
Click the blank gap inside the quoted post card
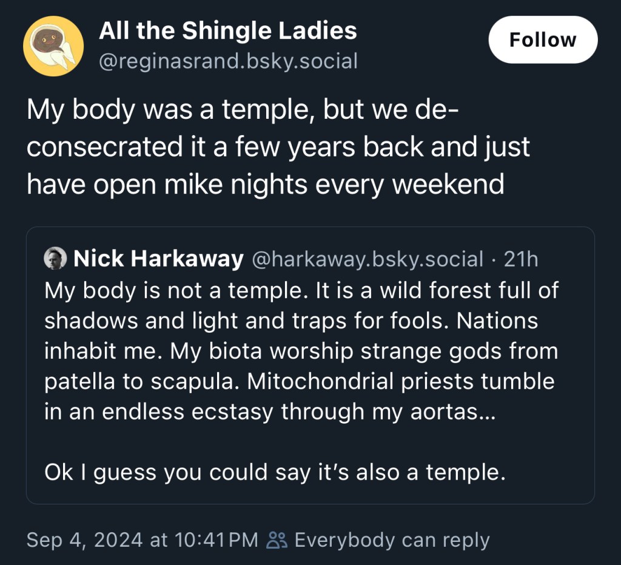(310, 443)
